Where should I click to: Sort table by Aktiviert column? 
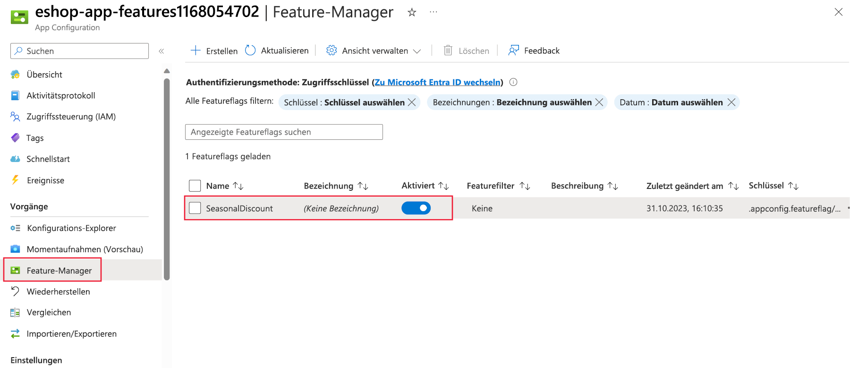click(425, 186)
